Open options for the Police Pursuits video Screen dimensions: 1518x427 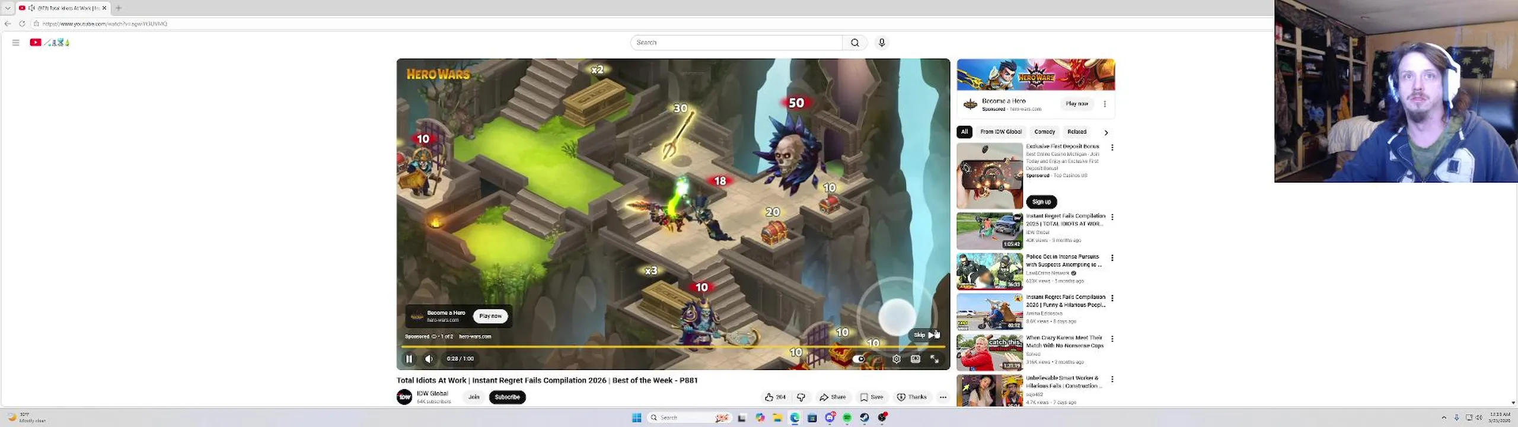pyautogui.click(x=1112, y=258)
